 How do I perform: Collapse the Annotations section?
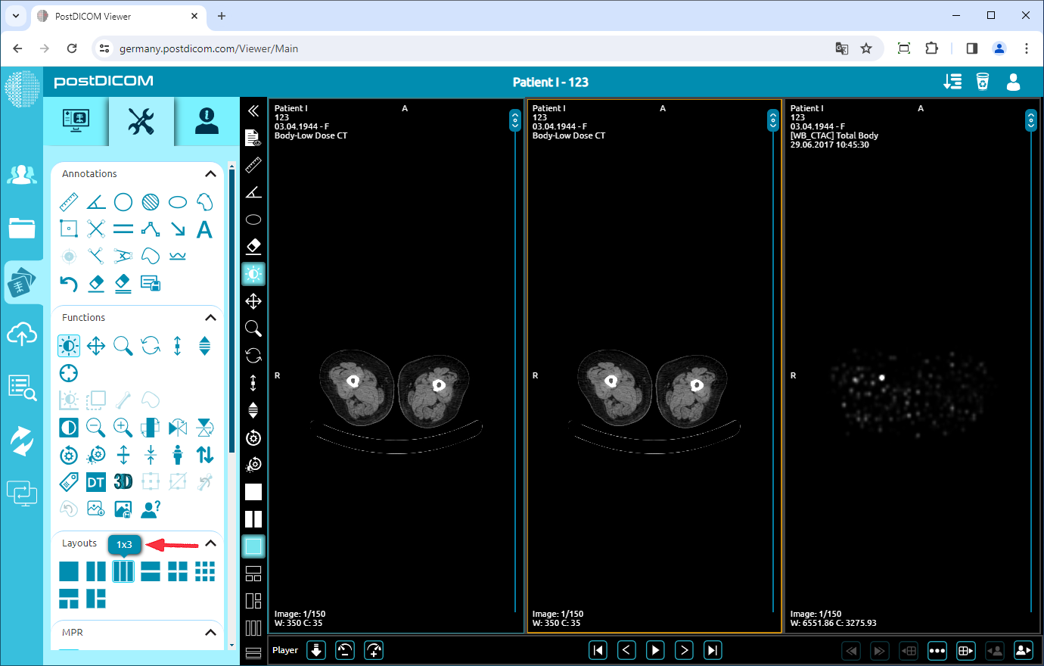(210, 173)
